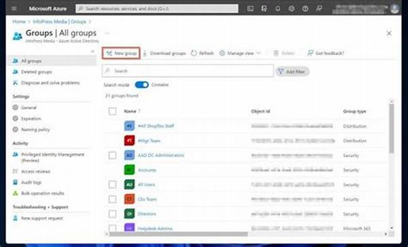Click the Home breadcrumb link
The width and height of the screenshot is (408, 247).
click(19, 22)
